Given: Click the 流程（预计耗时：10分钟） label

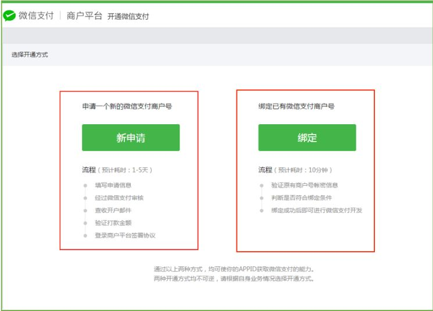Looking at the screenshot, I should click(x=295, y=170).
